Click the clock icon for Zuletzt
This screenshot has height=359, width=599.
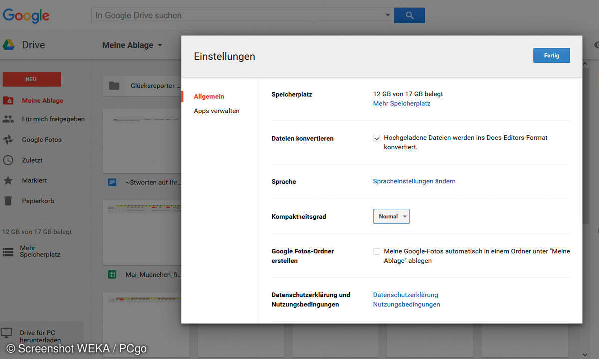coord(8,160)
